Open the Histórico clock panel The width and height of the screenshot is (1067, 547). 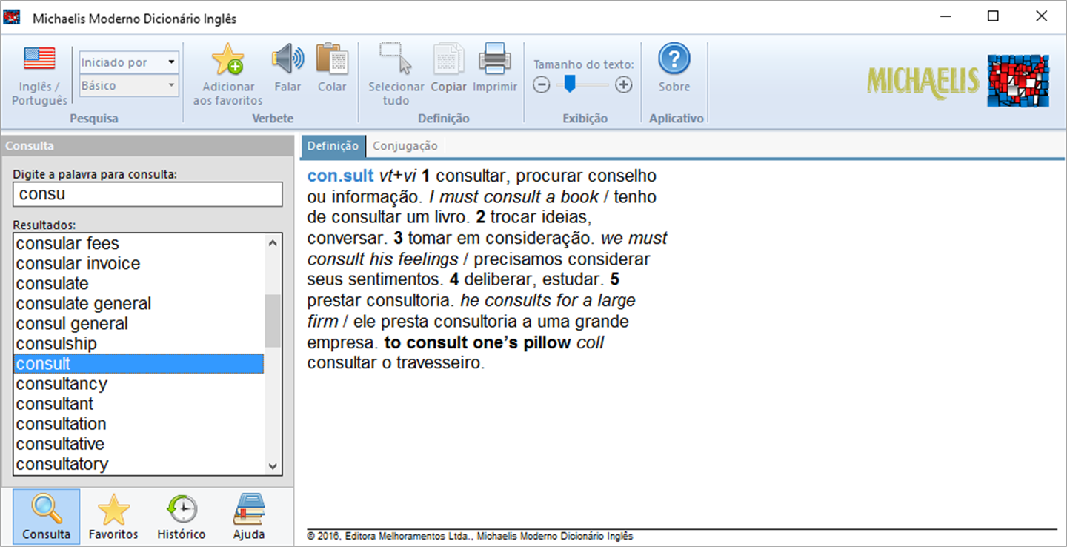[182, 517]
